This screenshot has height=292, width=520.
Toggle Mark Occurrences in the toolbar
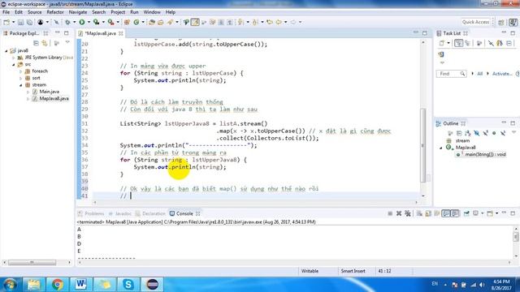(195, 22)
